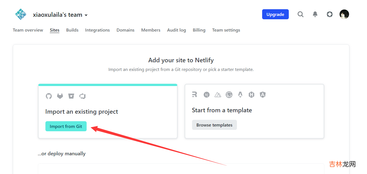The width and height of the screenshot is (367, 174).
Task: Open the user avatar menu
Action: point(344,14)
